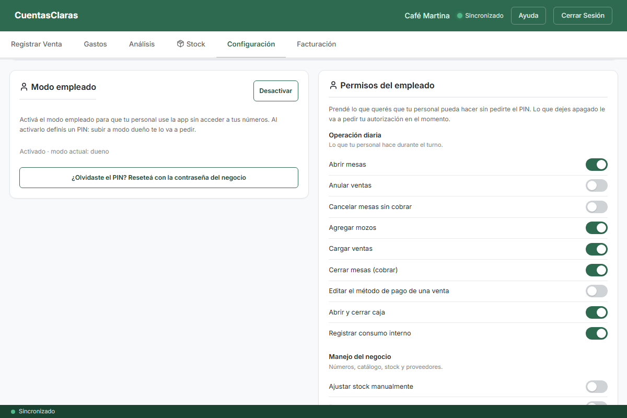Click Cerrar Sesión to log out
Image resolution: width=627 pixels, height=418 pixels.
tap(583, 16)
